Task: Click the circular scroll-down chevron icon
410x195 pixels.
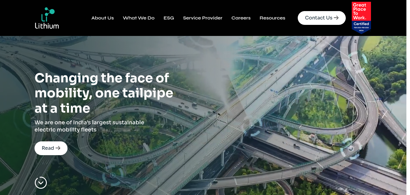Action: [41, 183]
